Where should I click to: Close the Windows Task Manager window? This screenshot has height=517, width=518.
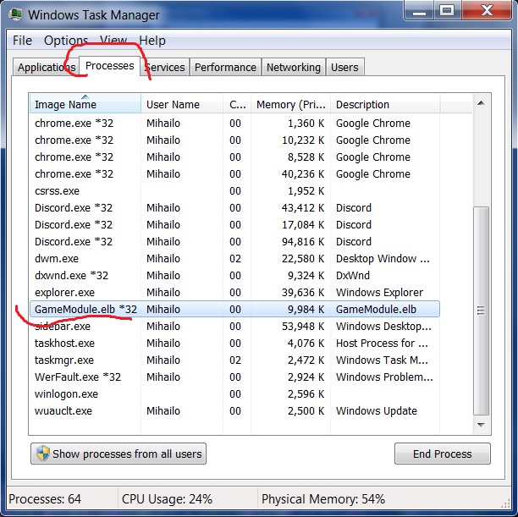pyautogui.click(x=487, y=10)
